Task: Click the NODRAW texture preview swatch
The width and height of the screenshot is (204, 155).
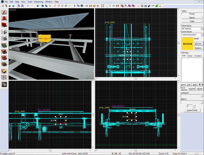Action: tap(187, 44)
